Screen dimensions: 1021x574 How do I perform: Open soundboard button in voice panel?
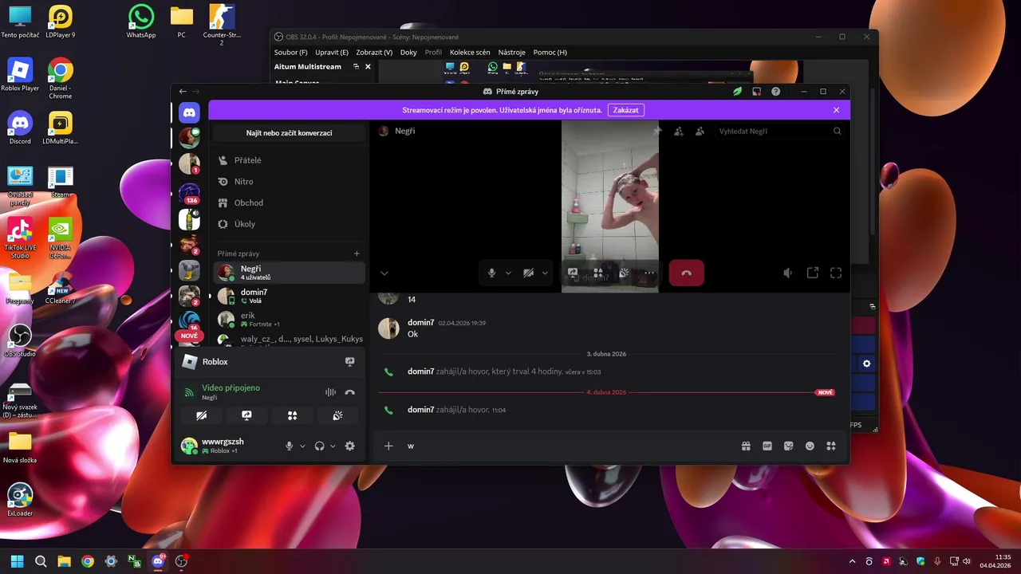(337, 415)
